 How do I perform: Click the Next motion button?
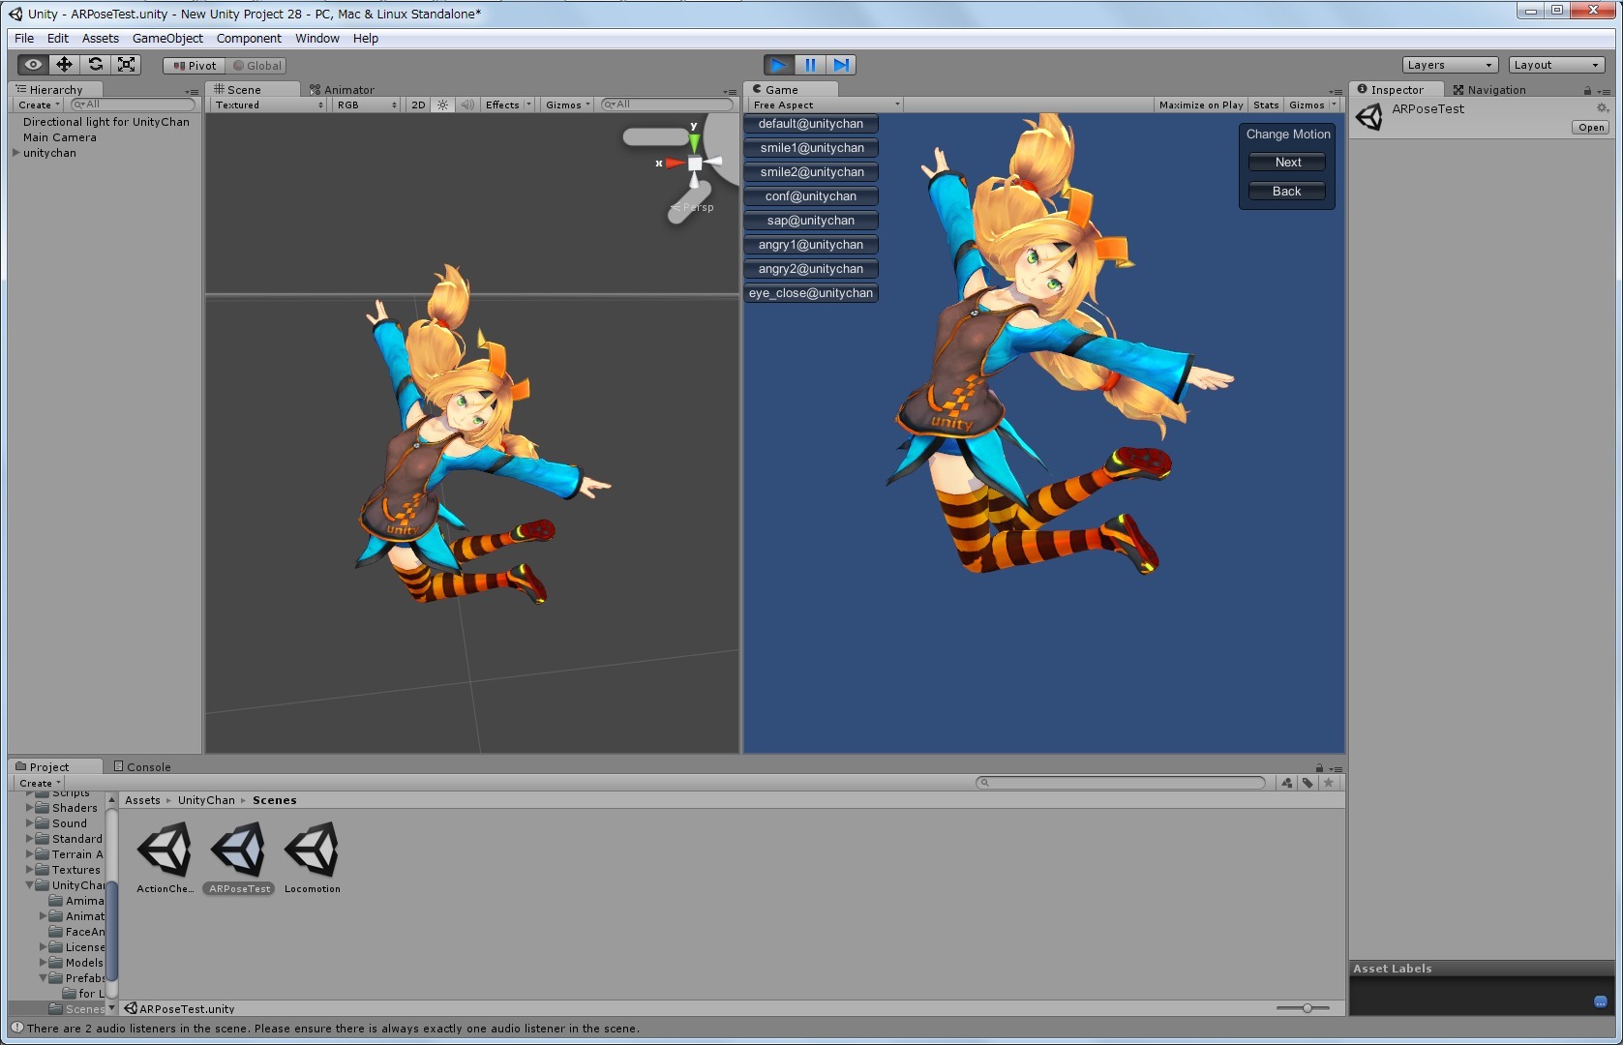(1287, 163)
